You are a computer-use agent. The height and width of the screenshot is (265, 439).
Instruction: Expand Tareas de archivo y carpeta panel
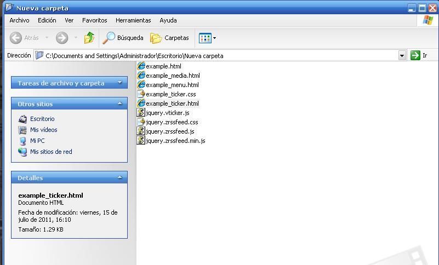(120, 83)
